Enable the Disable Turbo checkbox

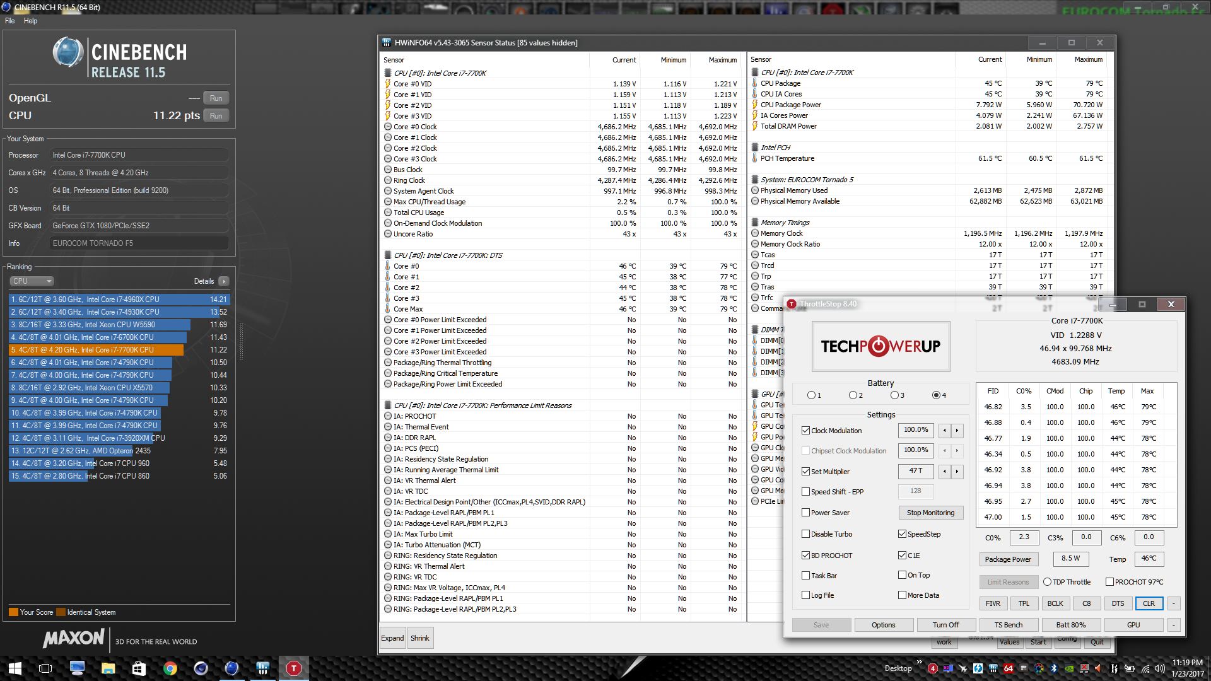(805, 534)
